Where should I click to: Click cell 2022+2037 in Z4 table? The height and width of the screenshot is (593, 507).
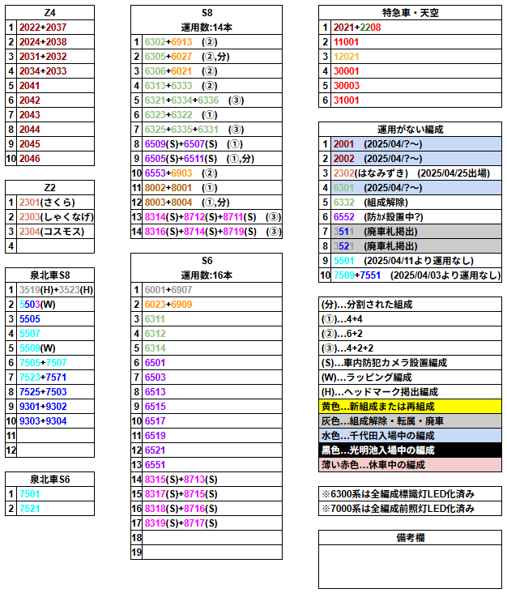55,28
